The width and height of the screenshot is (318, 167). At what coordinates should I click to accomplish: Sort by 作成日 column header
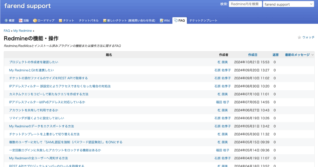(x=253, y=55)
